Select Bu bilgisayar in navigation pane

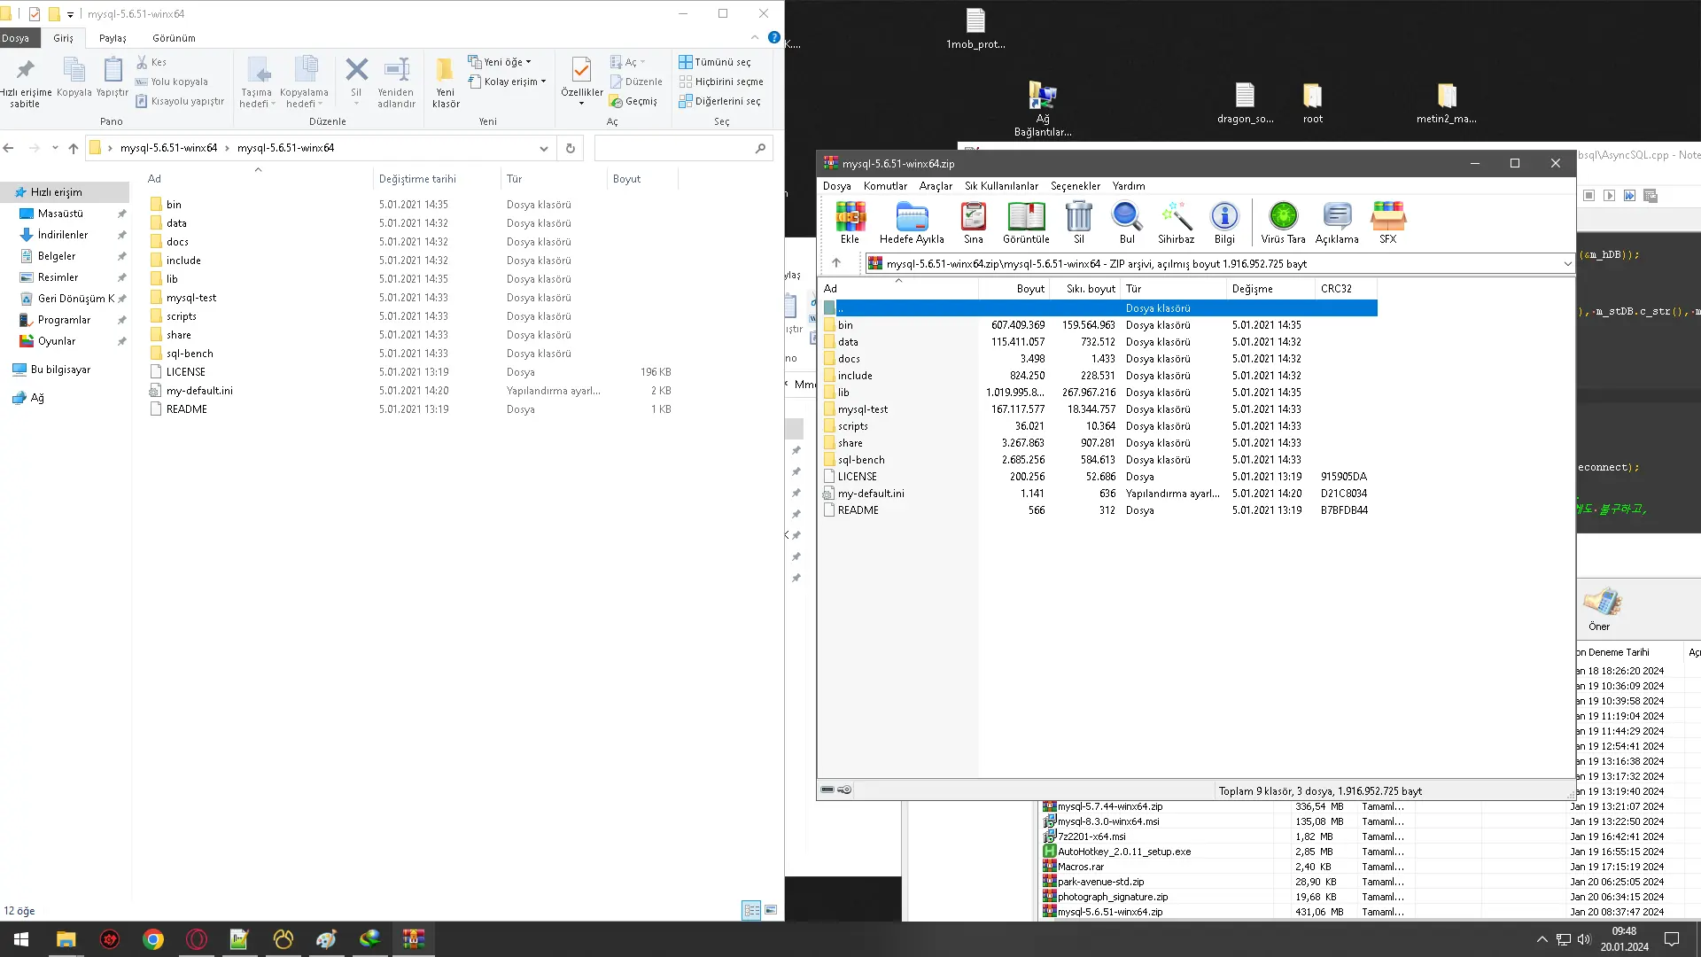click(60, 370)
